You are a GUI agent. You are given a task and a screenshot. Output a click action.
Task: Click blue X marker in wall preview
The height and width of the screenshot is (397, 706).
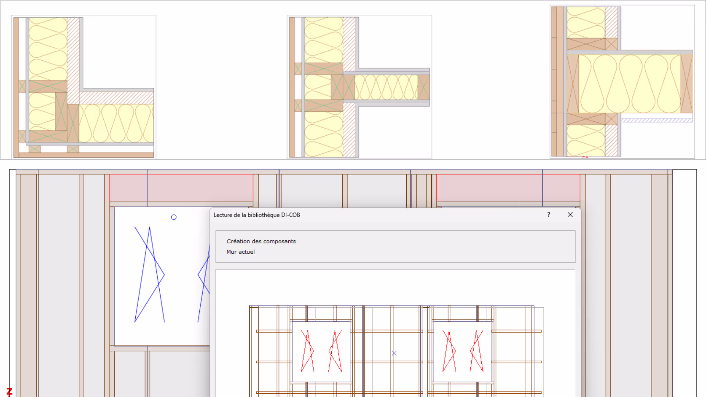394,353
